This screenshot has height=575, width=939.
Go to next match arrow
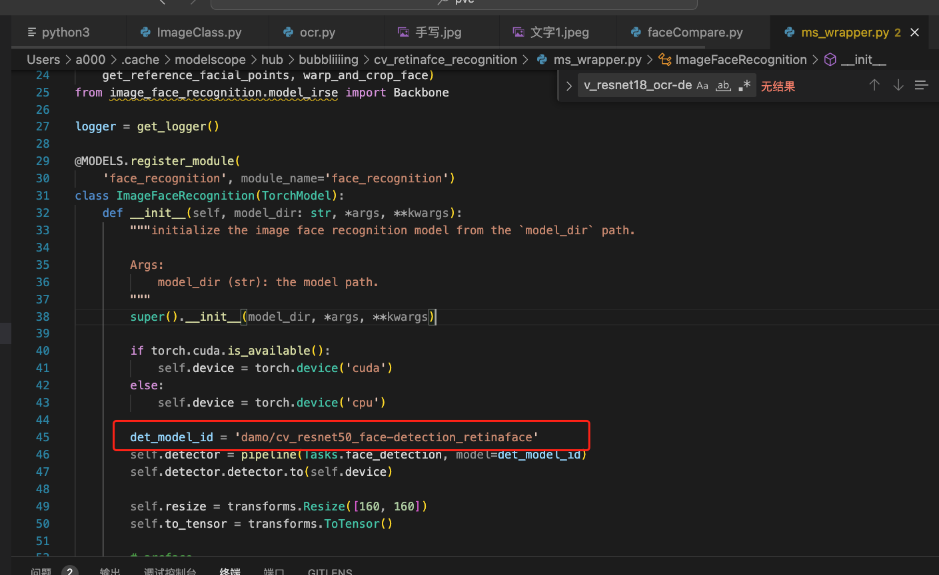898,85
